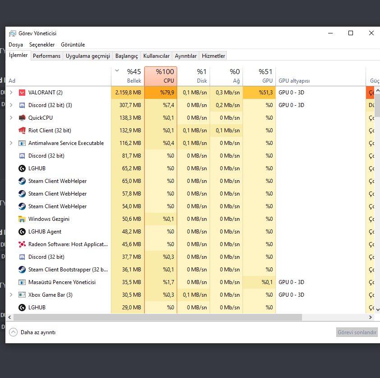Sort by the GPU altyapısı column header
Screen dimensions: 380x378
coord(320,76)
